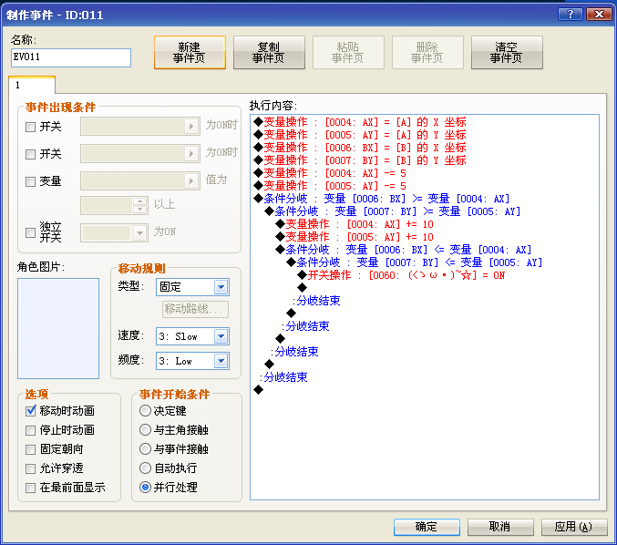The width and height of the screenshot is (617, 545).
Task: Click the last empty diamond command line
Action: coord(258,389)
